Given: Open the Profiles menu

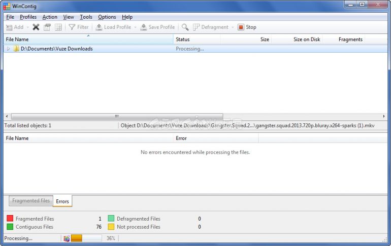Looking at the screenshot, I should pyautogui.click(x=28, y=17).
